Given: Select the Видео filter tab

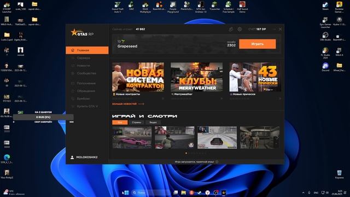Looking at the screenshot, I should [153, 123].
